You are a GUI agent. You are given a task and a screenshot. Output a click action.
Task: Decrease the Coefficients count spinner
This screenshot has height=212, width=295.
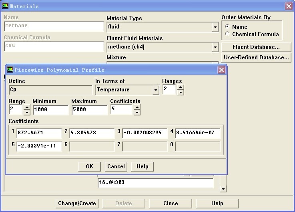point(137,113)
